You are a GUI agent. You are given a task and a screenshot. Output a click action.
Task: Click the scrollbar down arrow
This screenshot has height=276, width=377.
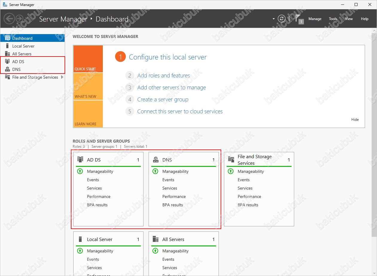[374, 273]
